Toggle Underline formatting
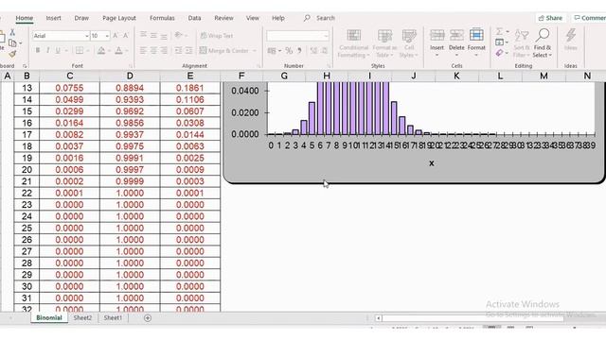Viewport: 606px width, 340px height. (x=58, y=50)
